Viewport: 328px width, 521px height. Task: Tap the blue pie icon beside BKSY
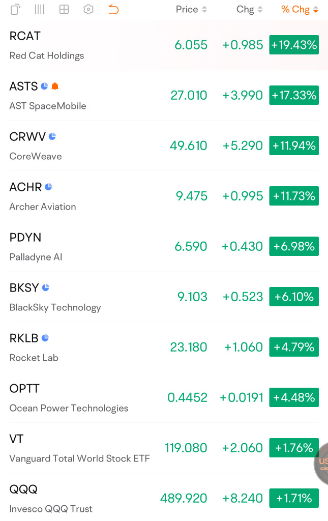point(46,288)
